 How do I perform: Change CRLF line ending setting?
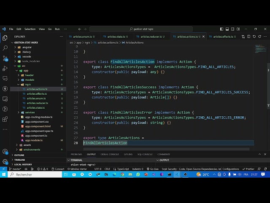tap(107, 169)
